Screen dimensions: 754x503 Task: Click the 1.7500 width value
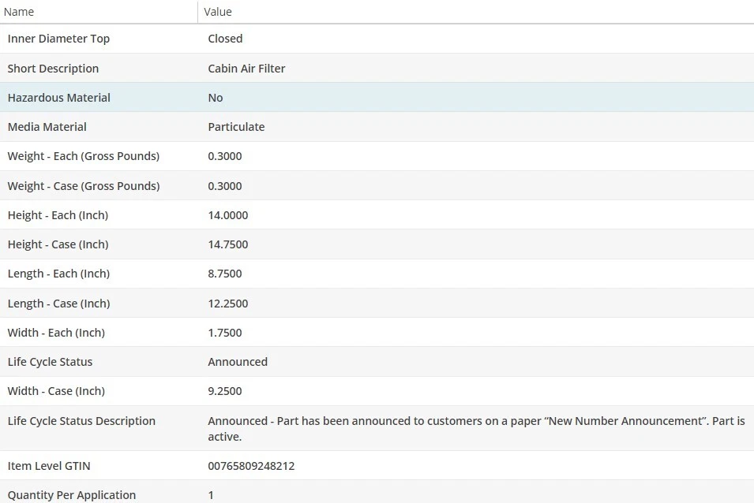click(x=224, y=333)
